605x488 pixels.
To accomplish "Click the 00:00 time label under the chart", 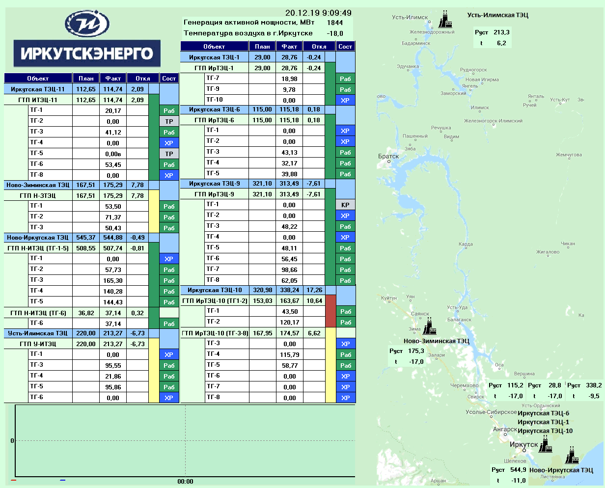I will point(185,482).
